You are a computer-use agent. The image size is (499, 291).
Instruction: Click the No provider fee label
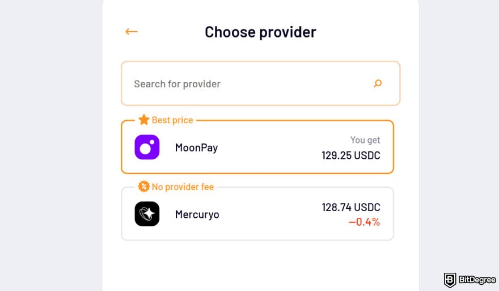coord(183,187)
